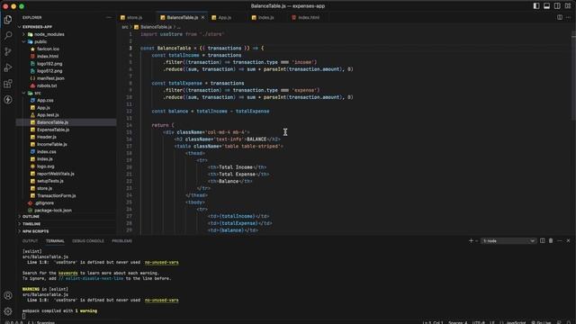Open the launch profile dropdown beside the plus
Screen dimensions: 576x324
pyautogui.click(x=477, y=240)
